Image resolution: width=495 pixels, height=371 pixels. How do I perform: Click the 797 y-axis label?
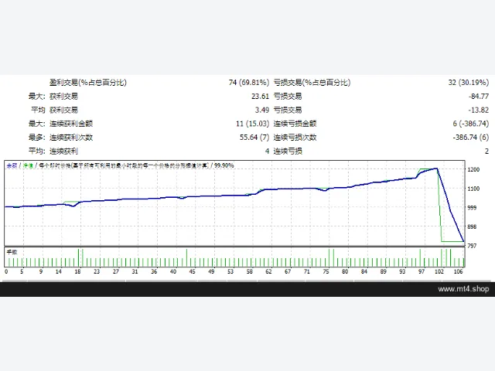tap(472, 246)
